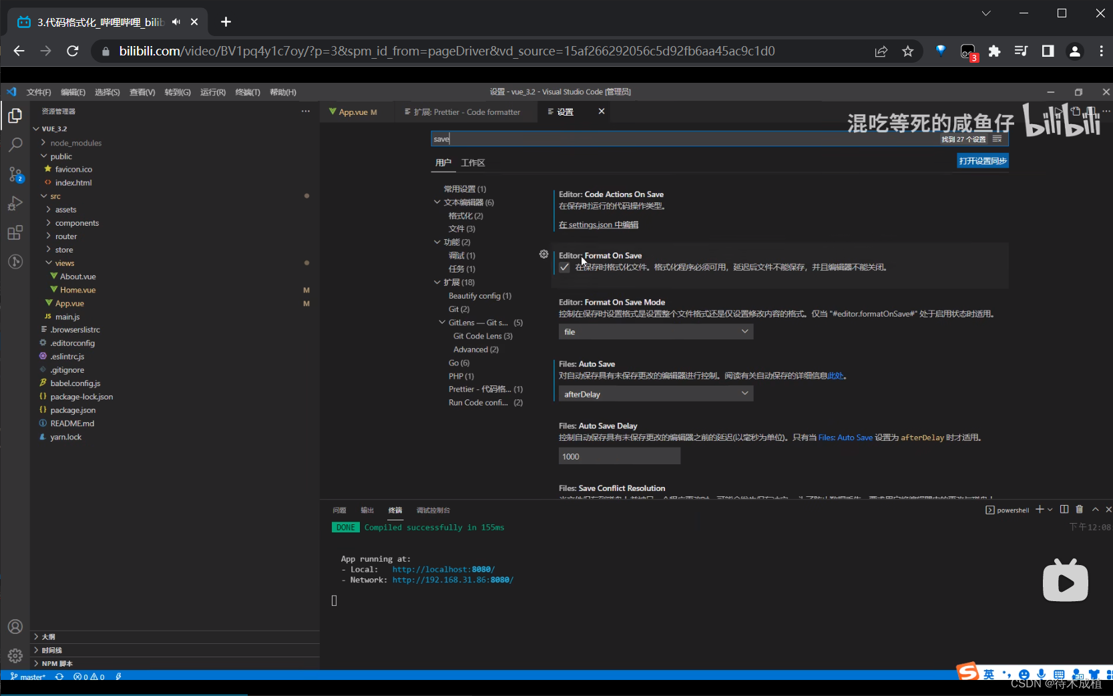Open the Search view in activity bar

pos(15,145)
